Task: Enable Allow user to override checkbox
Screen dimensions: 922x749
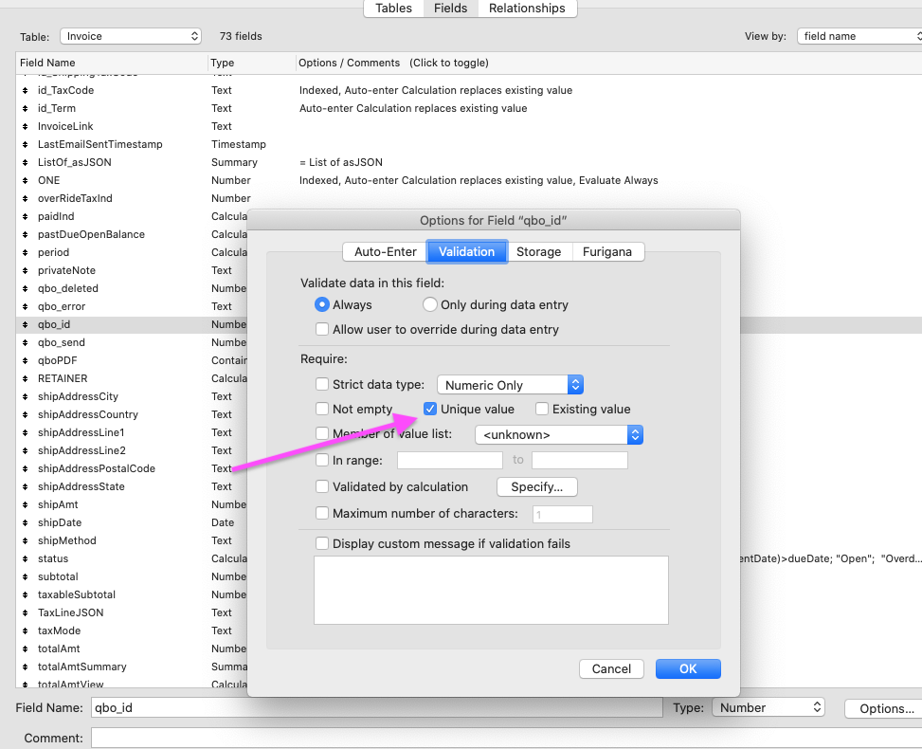Action: (x=321, y=329)
